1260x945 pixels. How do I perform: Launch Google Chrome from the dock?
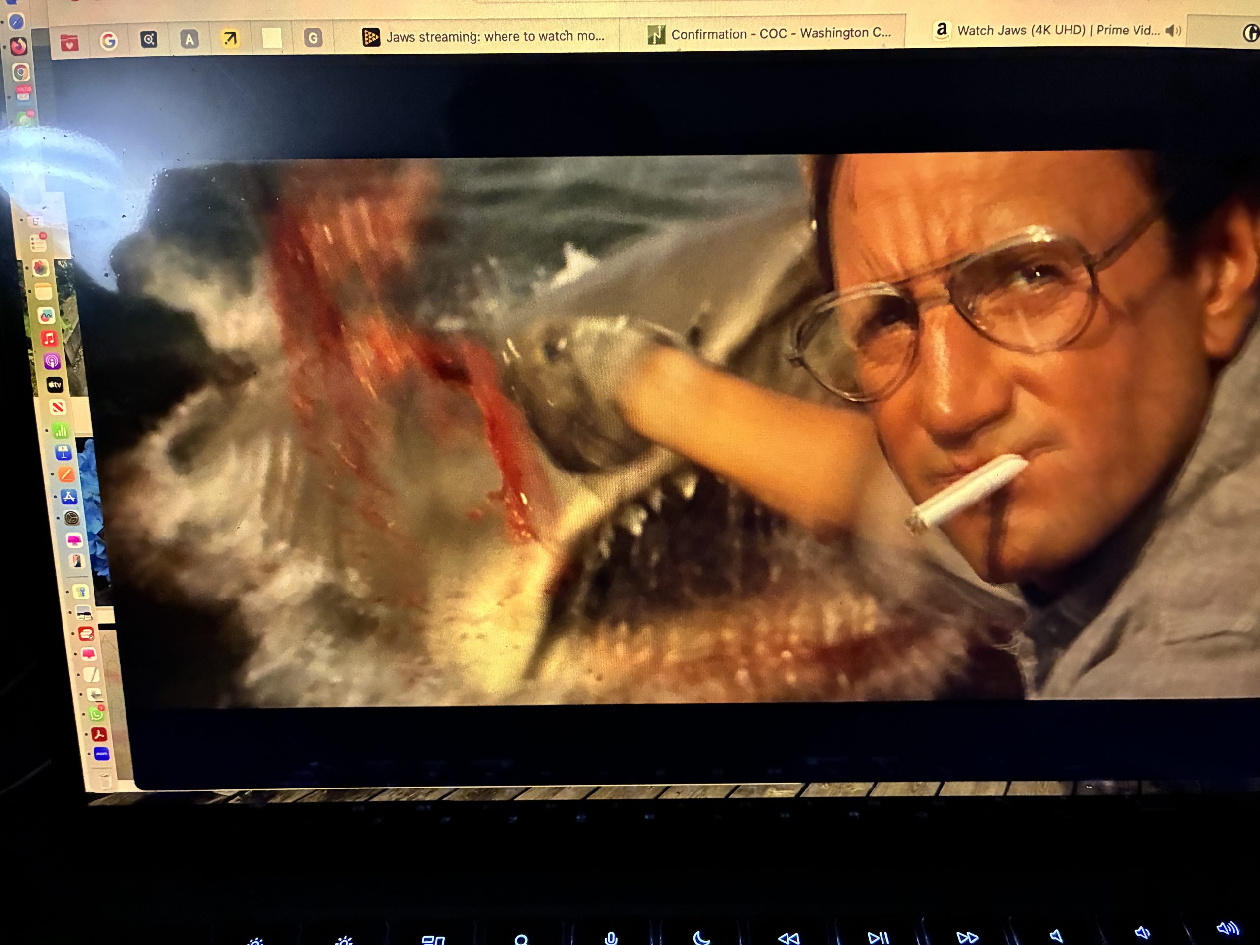tap(21, 72)
